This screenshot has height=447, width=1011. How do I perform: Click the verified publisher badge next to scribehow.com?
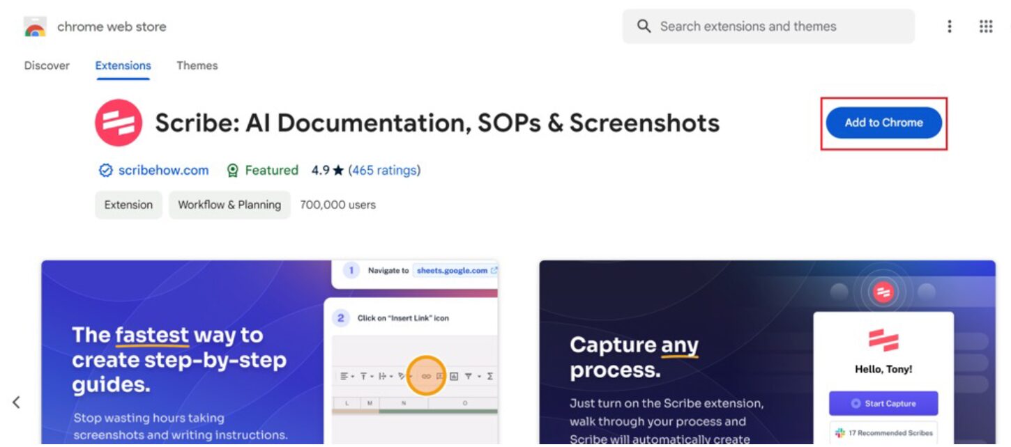coord(105,170)
